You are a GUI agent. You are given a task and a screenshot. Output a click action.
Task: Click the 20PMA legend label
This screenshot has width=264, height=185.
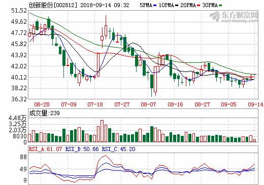pyautogui.click(x=188, y=5)
